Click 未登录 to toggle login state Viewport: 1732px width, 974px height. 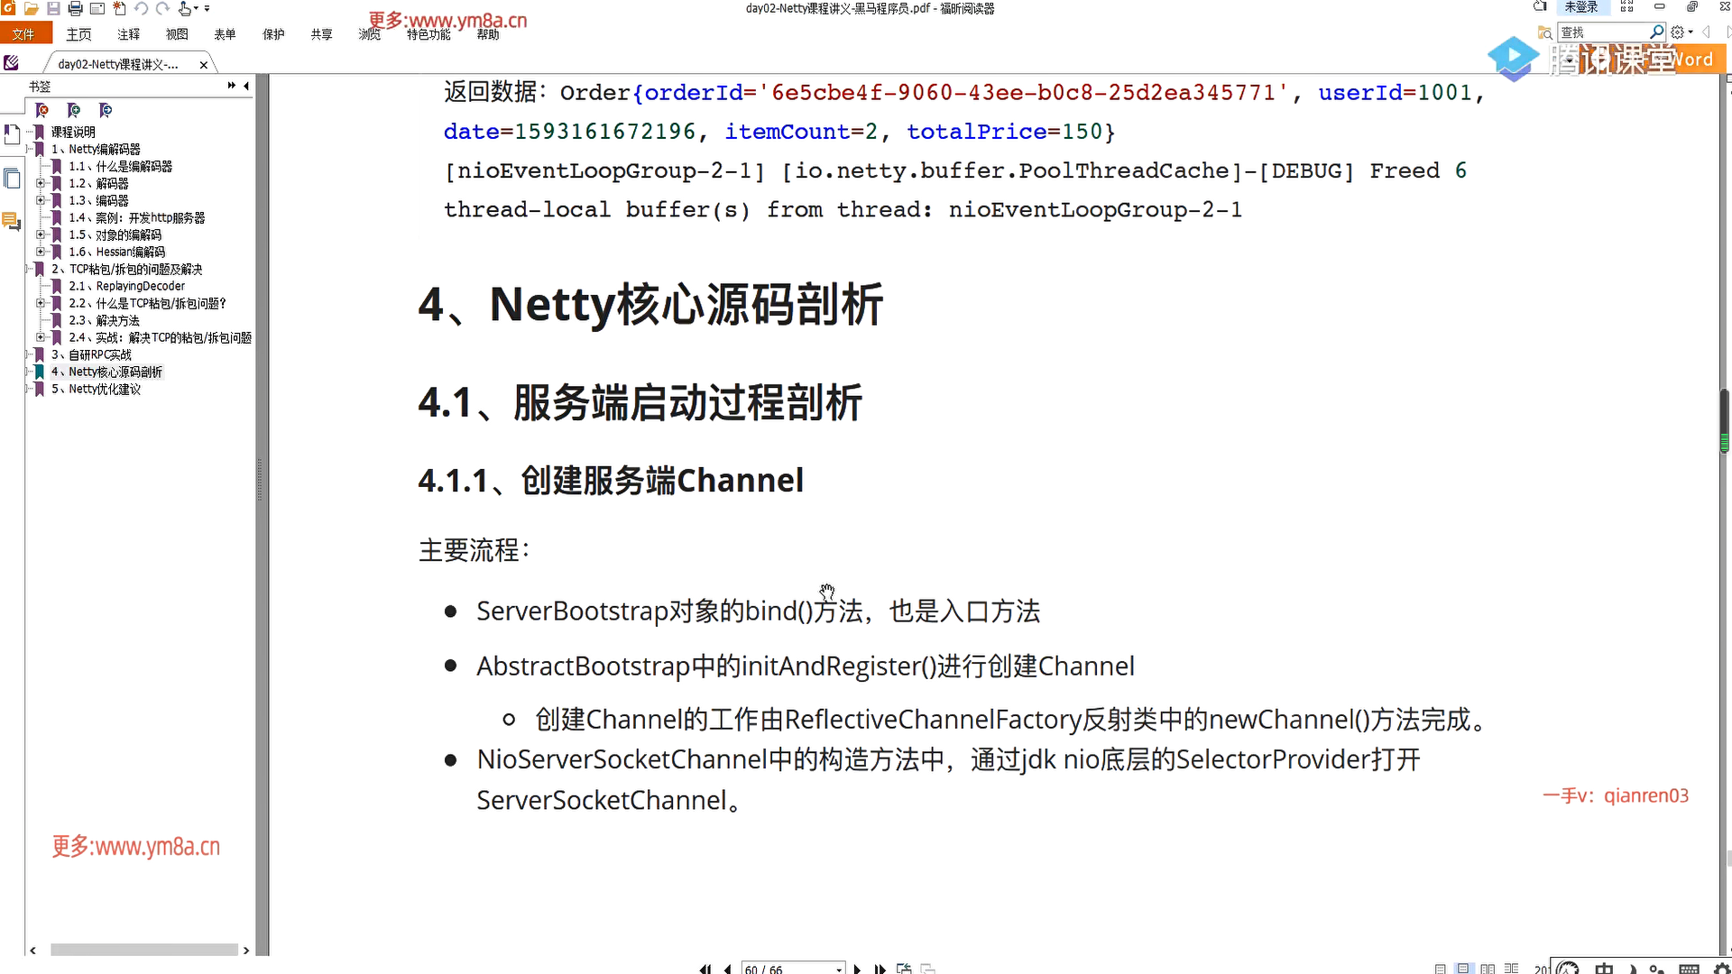tap(1581, 7)
